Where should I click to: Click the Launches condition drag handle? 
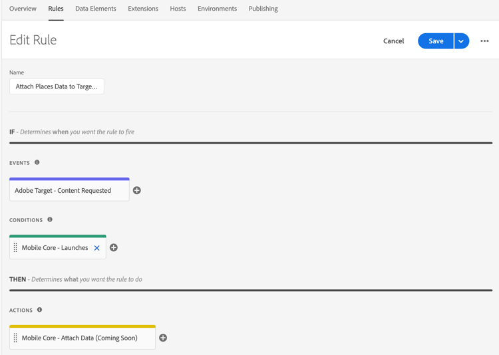[x=15, y=248]
